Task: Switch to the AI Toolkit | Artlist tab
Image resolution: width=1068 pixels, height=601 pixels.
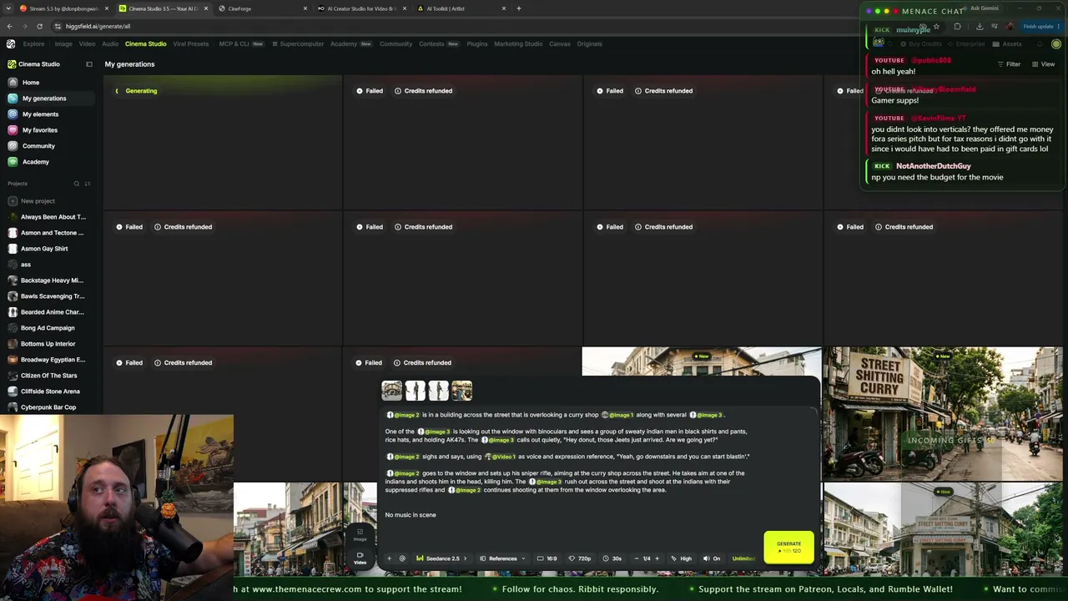Action: point(460,8)
